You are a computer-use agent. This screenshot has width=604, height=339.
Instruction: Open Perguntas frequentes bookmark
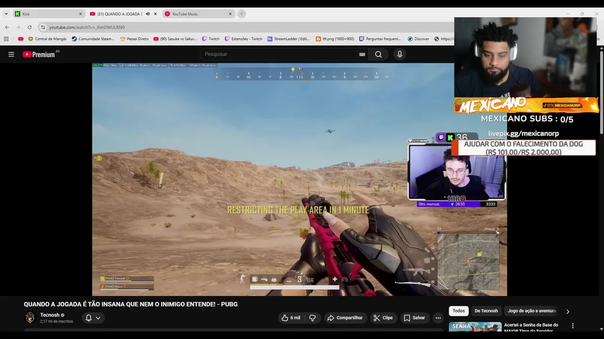click(x=380, y=39)
